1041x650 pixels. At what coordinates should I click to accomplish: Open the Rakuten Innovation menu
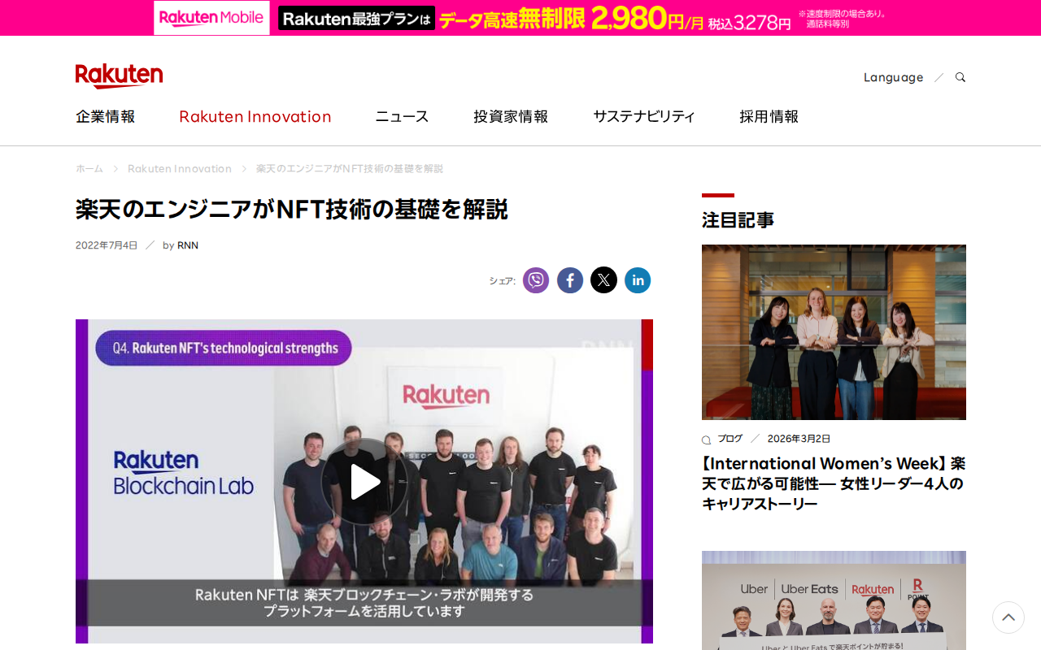pyautogui.click(x=255, y=116)
